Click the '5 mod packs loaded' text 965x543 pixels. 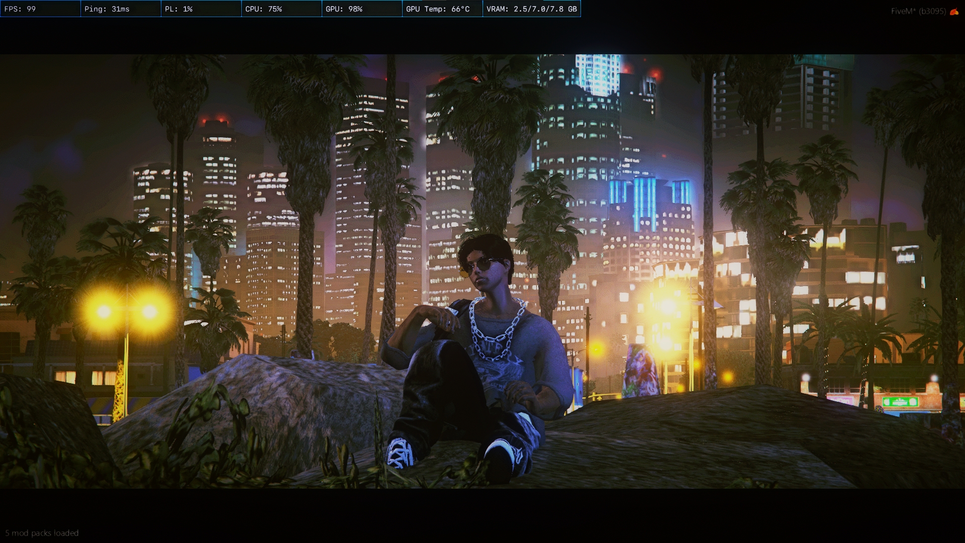tap(42, 533)
